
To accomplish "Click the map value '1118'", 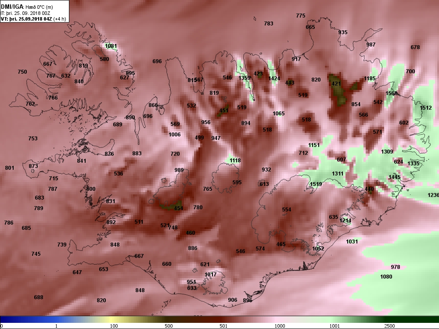I will pos(235,161).
